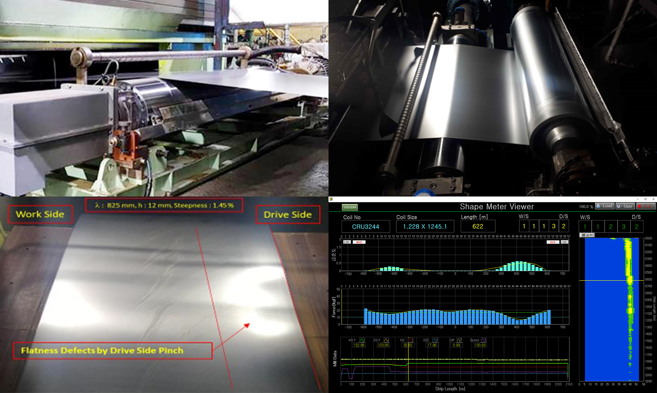Click the yellow zone box showing 2

click(x=564, y=226)
